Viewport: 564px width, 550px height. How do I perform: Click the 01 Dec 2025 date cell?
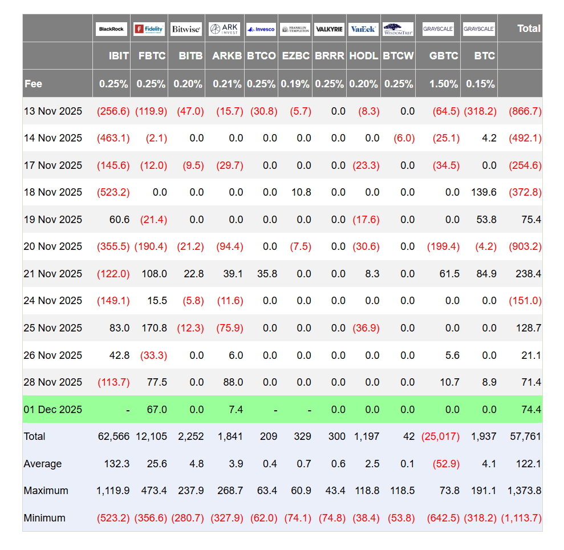point(53,410)
